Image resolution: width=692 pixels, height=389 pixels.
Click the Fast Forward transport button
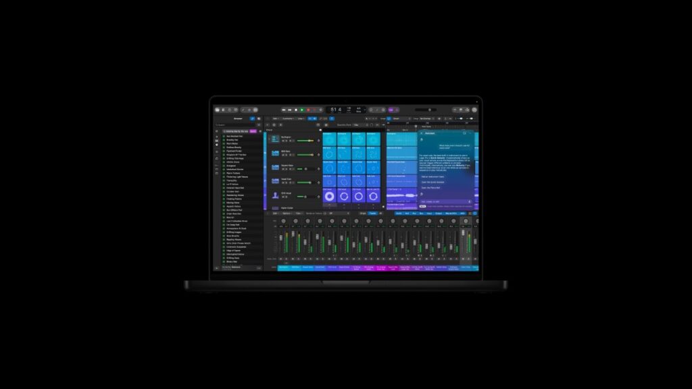(290, 110)
